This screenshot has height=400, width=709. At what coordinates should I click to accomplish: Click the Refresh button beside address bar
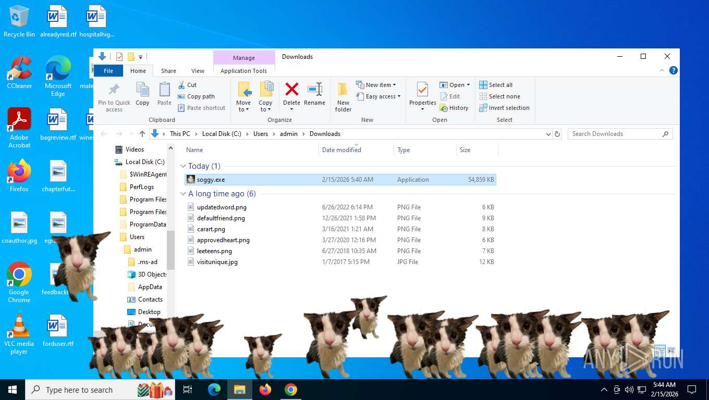(557, 134)
